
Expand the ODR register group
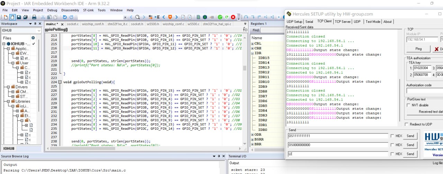[x=252, y=135]
